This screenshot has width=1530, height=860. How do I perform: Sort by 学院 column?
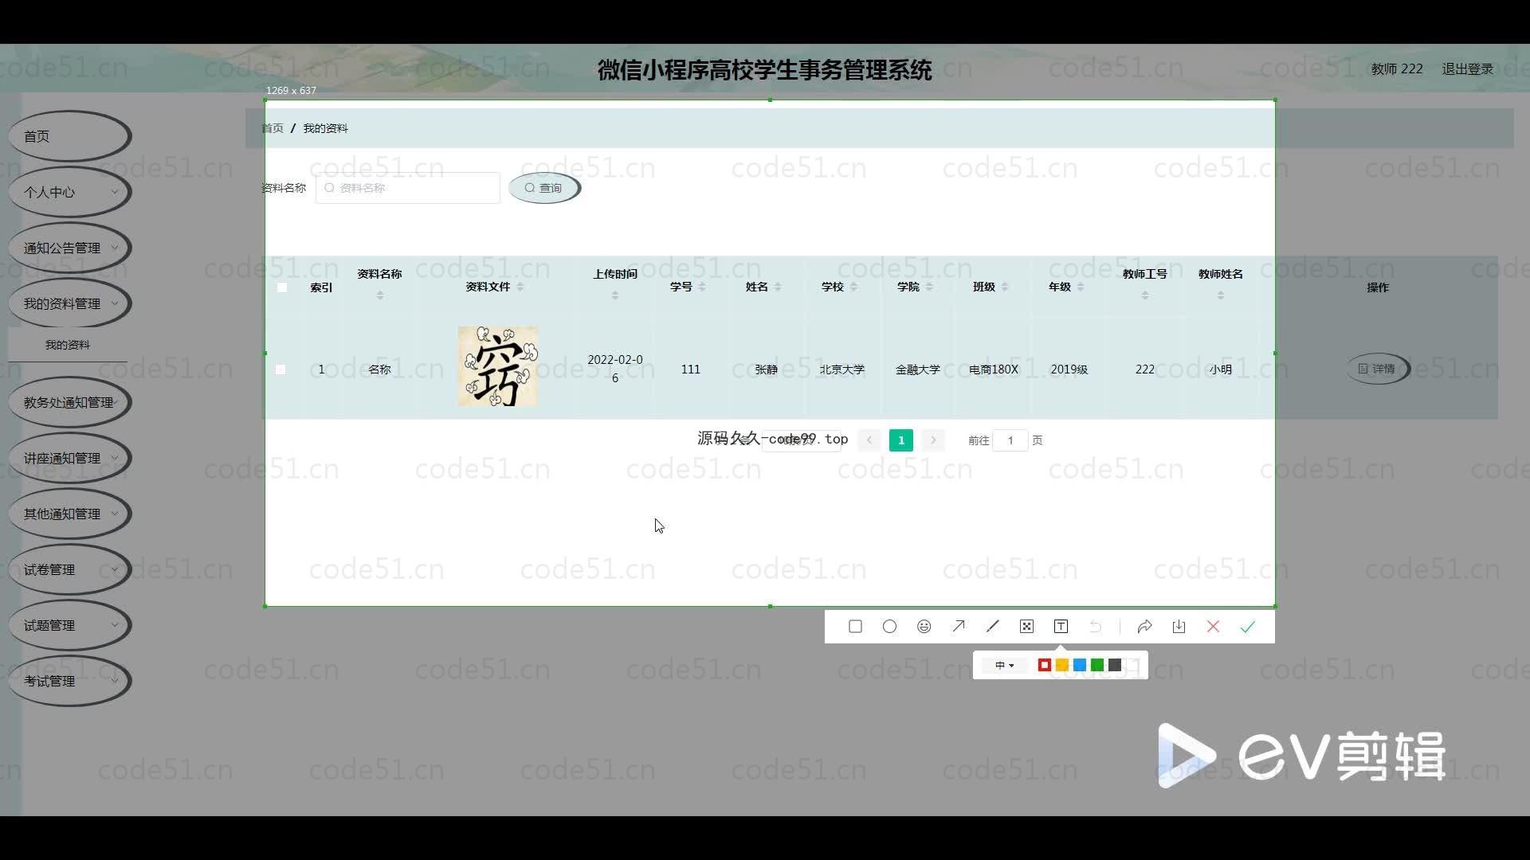point(928,287)
